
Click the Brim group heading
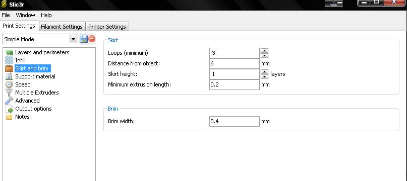112,109
